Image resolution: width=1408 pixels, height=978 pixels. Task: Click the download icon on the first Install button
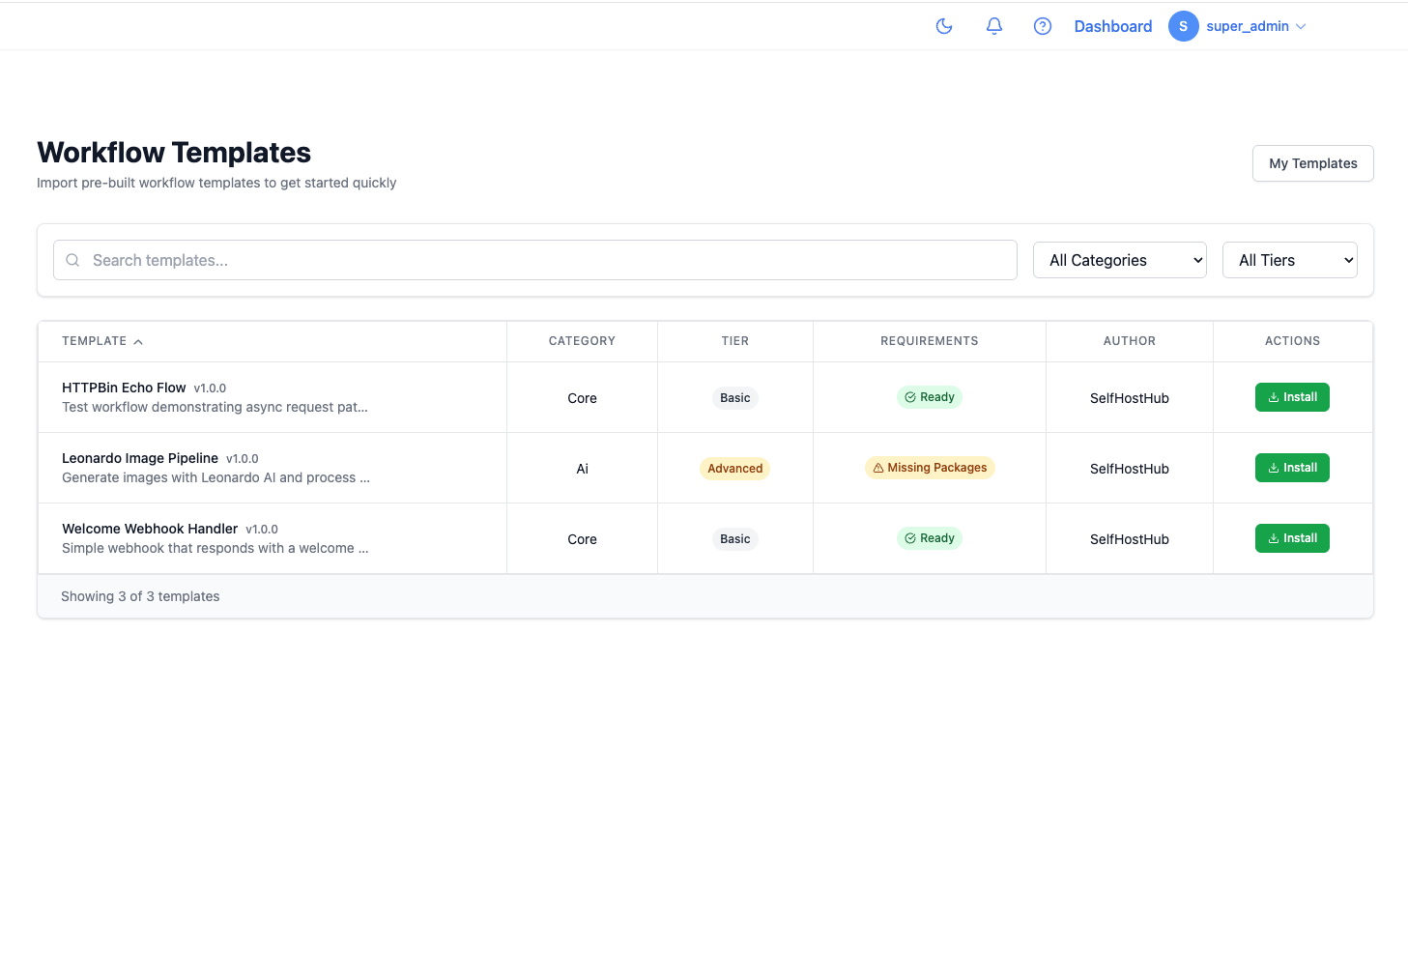[x=1274, y=396]
